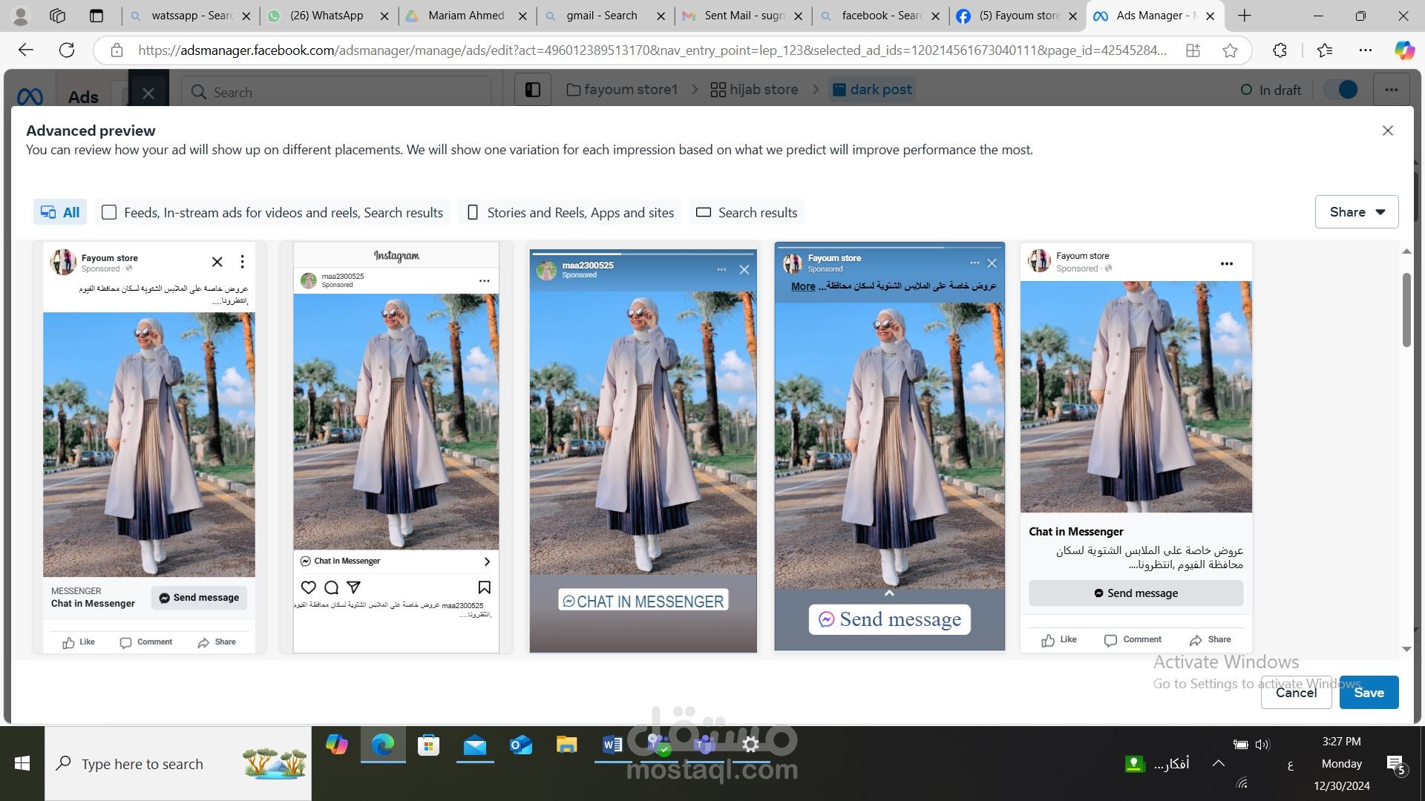This screenshot has height=801, width=1425.
Task: Open the Copilot icon in browser toolbar
Action: (x=1403, y=50)
